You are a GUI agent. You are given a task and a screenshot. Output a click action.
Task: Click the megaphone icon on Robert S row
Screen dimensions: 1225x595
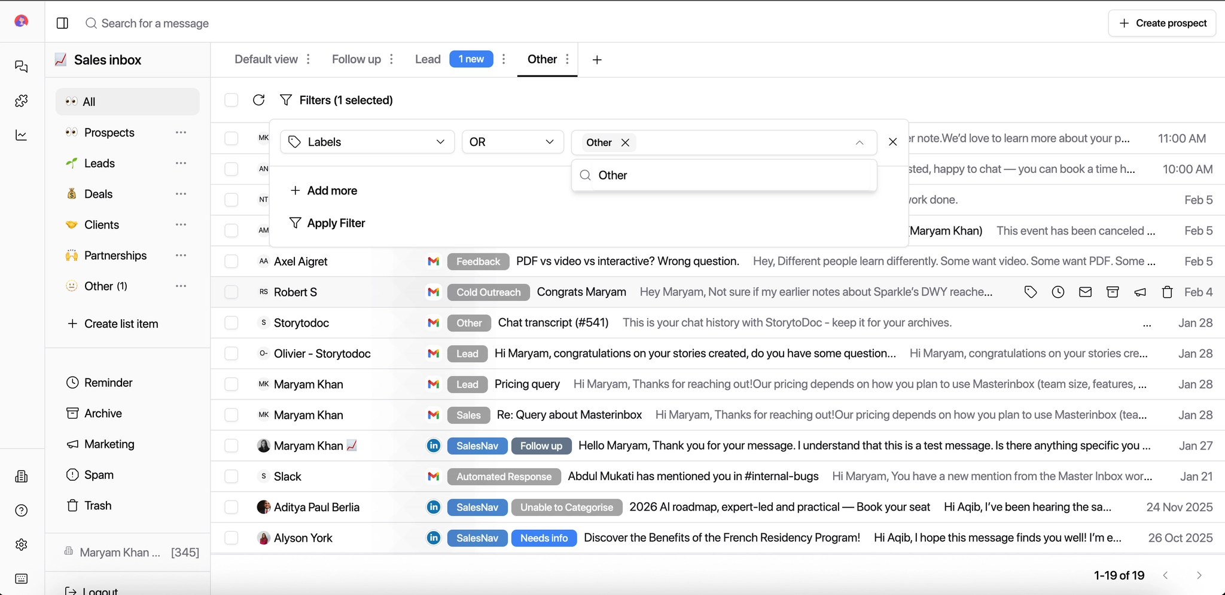[x=1140, y=292]
